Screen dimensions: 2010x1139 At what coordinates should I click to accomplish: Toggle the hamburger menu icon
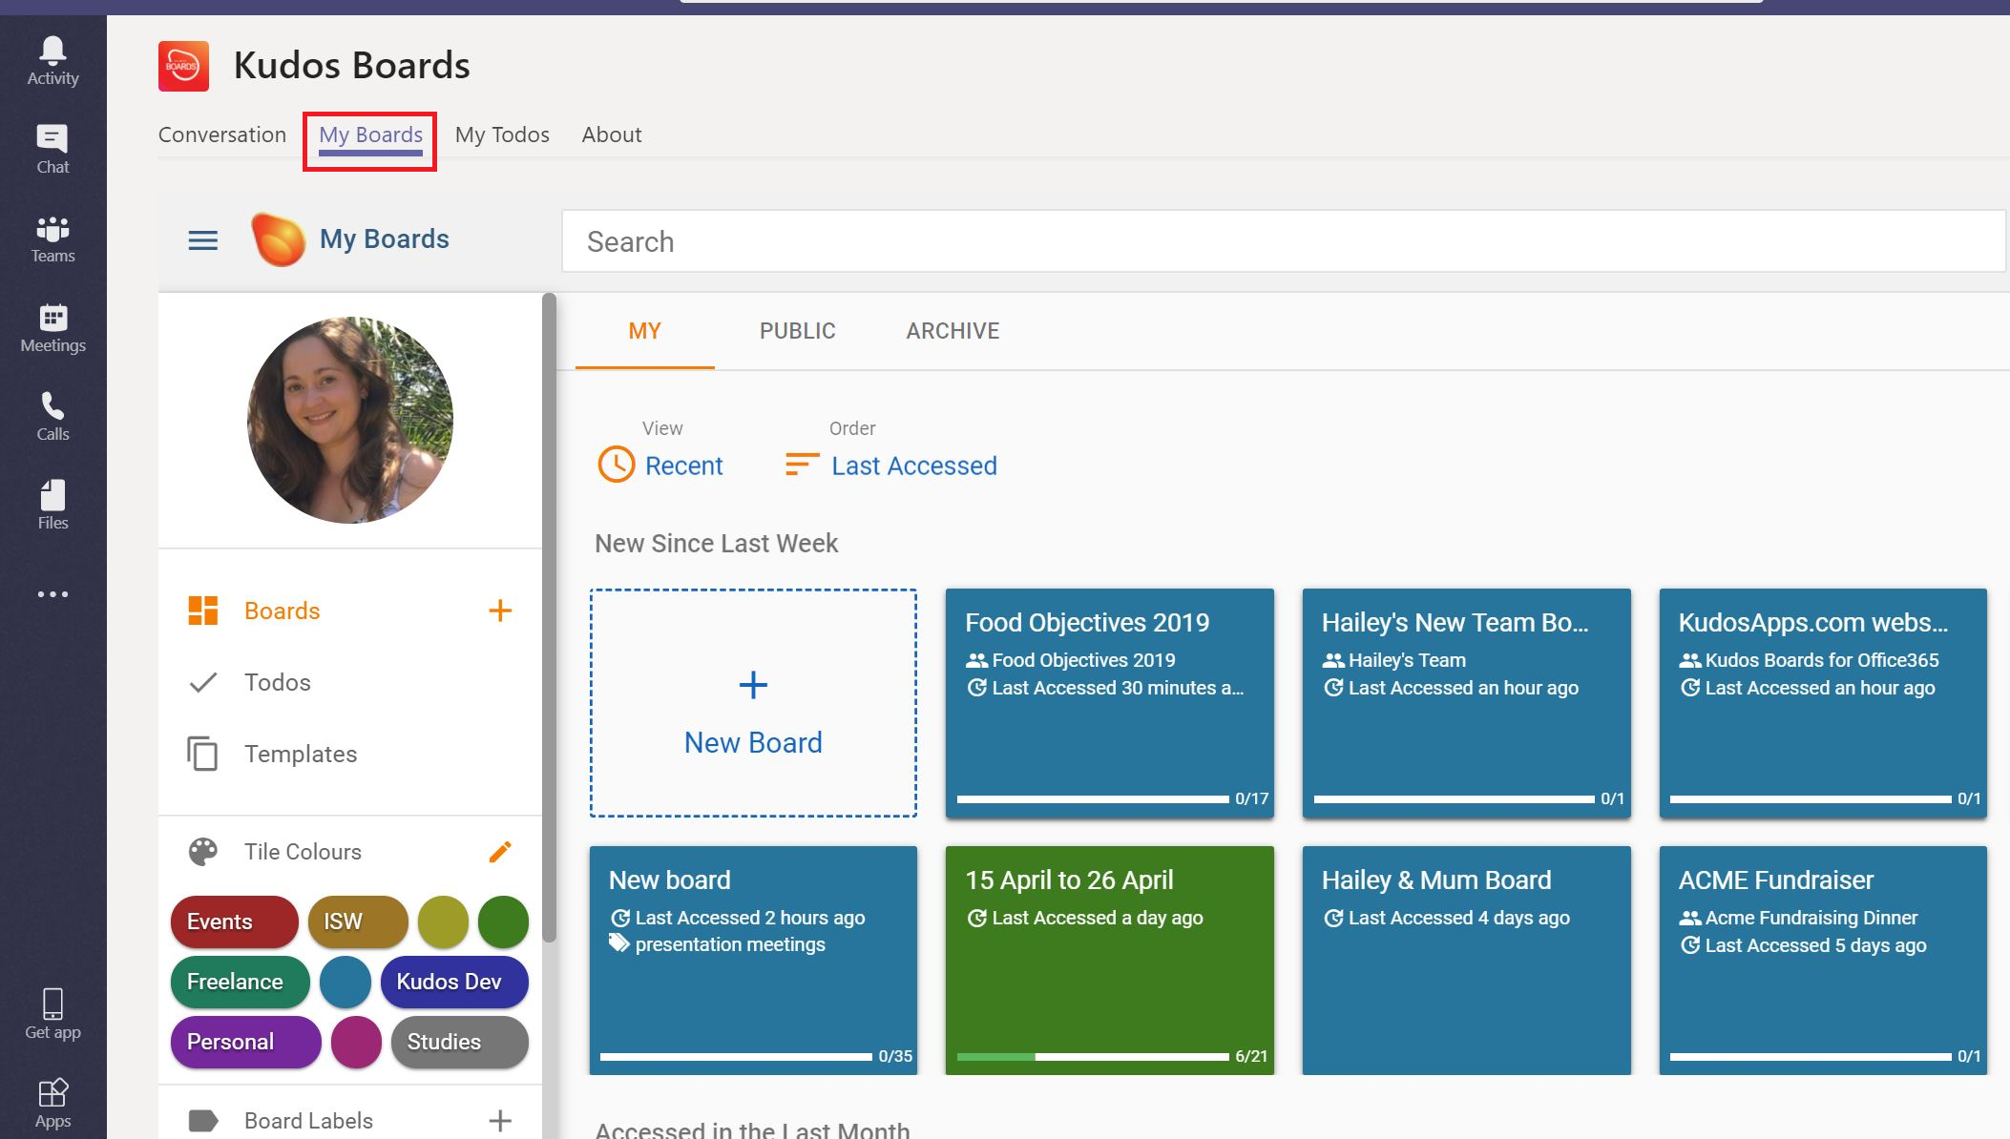pyautogui.click(x=202, y=240)
